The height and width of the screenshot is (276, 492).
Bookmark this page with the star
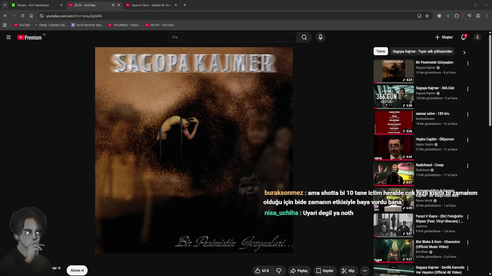pos(427,16)
